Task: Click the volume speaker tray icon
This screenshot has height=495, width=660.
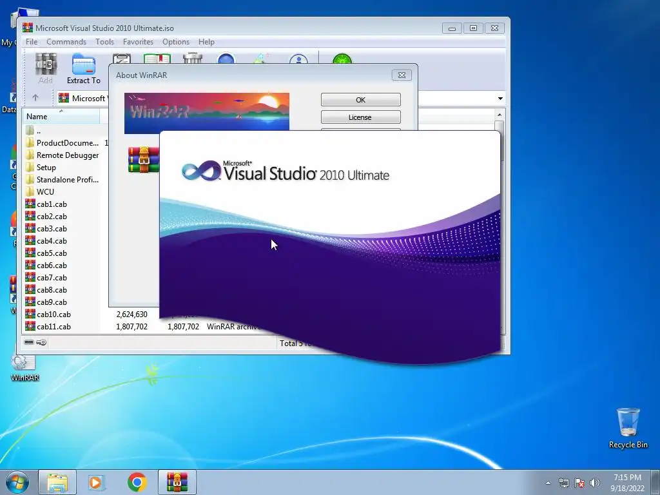Action: [x=595, y=483]
